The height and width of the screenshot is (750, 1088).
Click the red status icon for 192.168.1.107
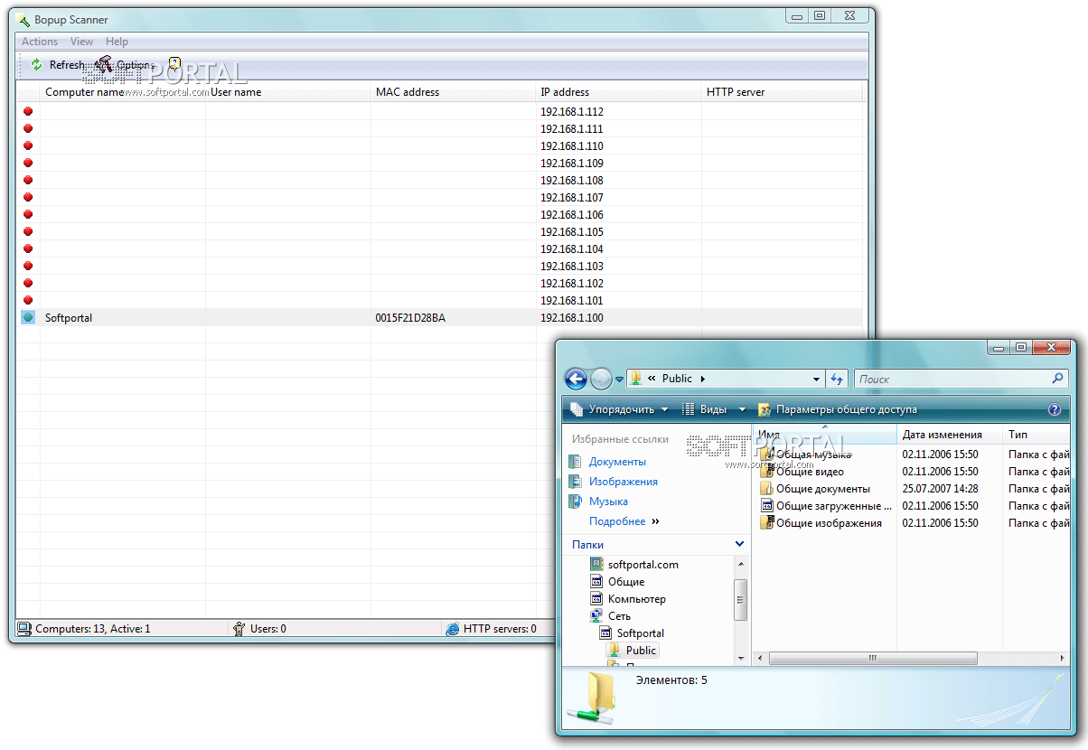28,197
